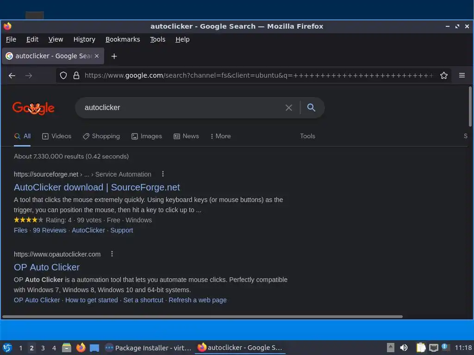The image size is (474, 355).
Task: Open the File menu
Action: 11,39
